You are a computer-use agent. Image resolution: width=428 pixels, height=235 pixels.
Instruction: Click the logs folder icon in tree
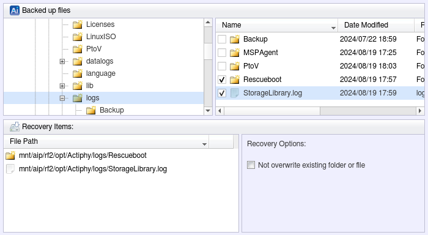[78, 98]
